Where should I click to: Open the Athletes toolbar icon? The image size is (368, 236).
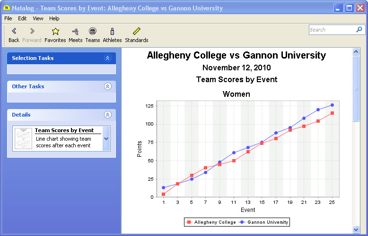click(112, 32)
